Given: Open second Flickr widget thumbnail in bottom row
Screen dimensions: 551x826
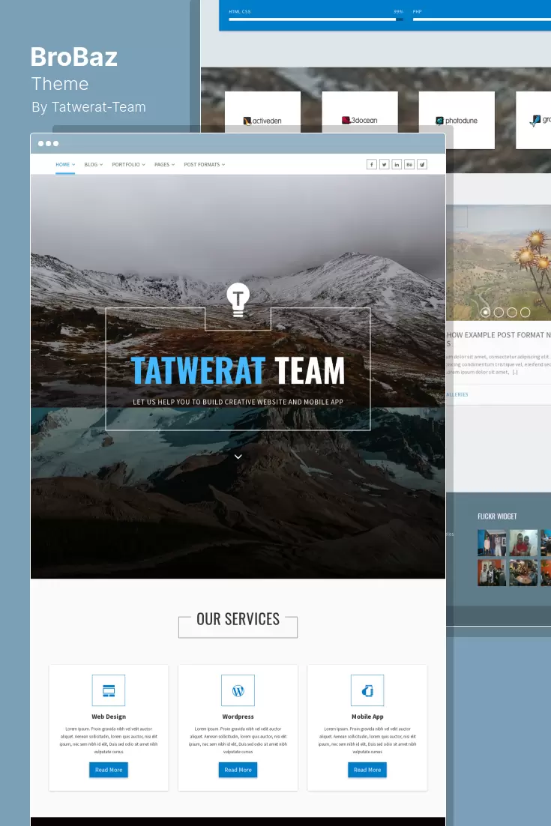Looking at the screenshot, I should tap(523, 573).
